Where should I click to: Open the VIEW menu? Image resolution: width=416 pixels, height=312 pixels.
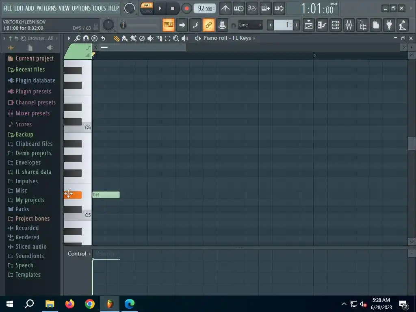click(x=64, y=8)
